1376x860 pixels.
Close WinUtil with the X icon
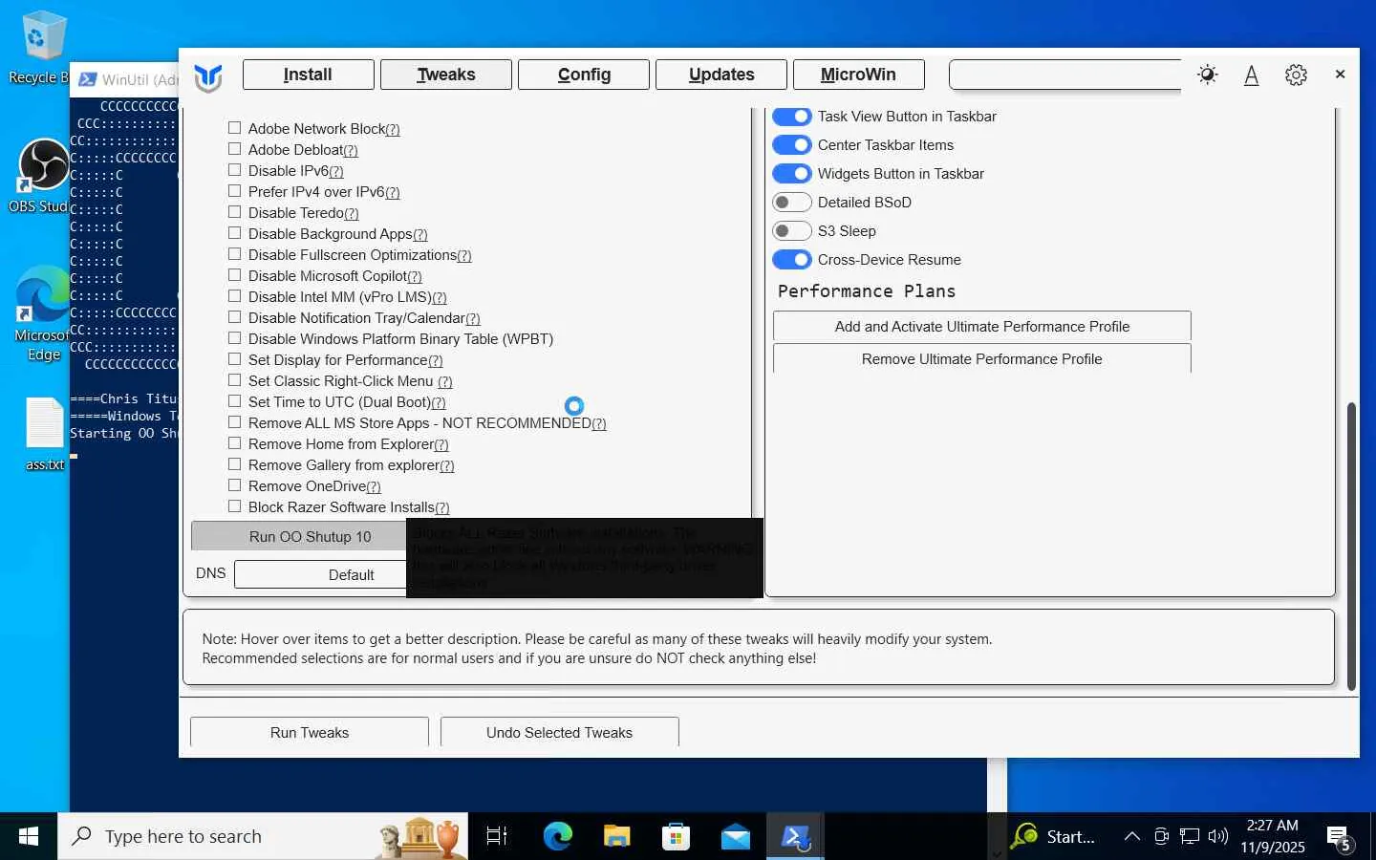pos(1340,74)
